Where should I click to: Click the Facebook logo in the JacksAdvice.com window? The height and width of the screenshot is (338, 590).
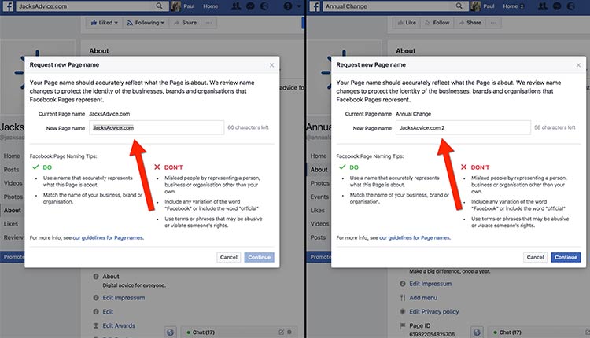(x=7, y=6)
